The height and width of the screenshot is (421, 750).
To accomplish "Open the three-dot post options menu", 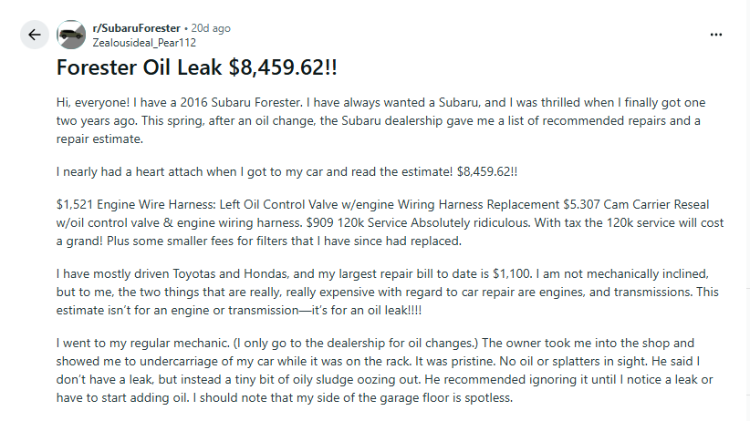I will (716, 35).
